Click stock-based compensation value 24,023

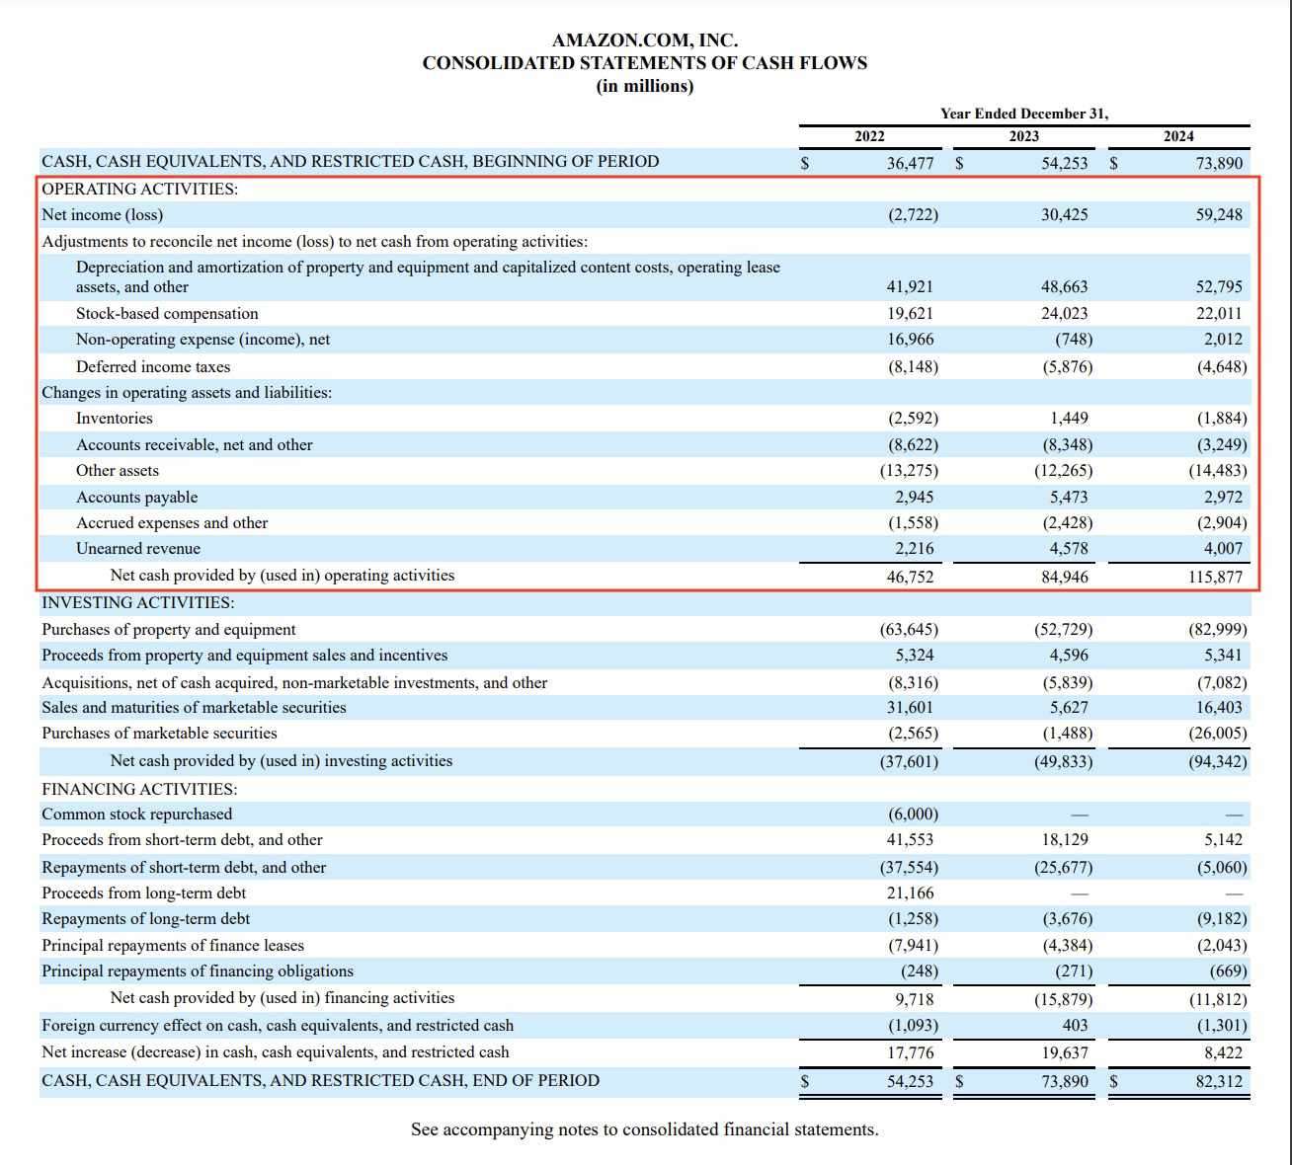1065,314
